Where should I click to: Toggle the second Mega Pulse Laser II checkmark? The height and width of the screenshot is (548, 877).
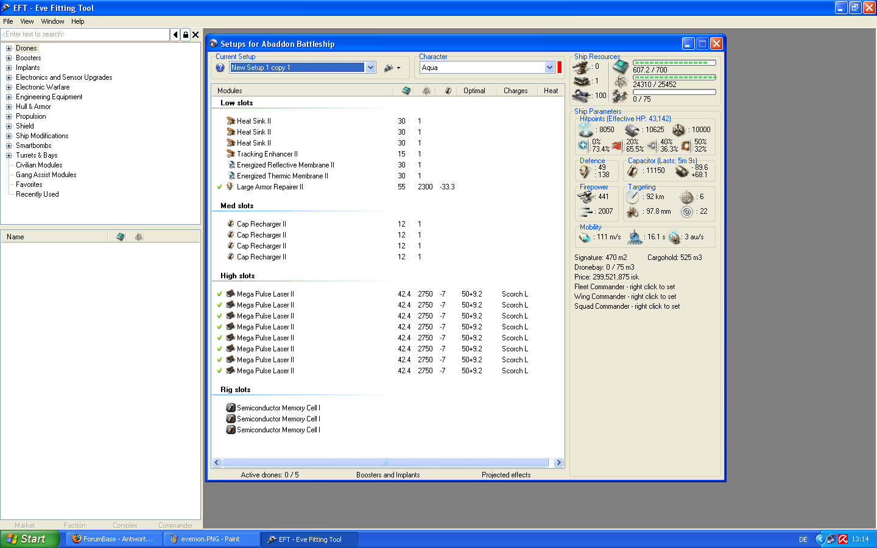pos(219,305)
